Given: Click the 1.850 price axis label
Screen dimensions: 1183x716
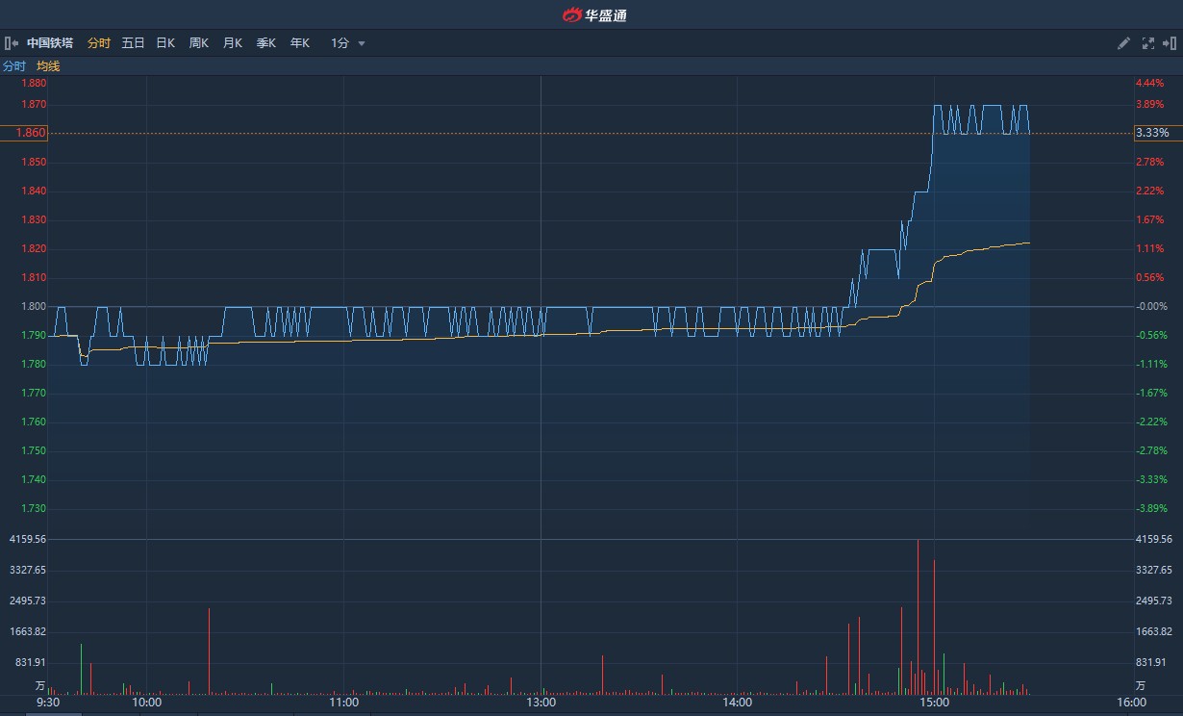Looking at the screenshot, I should click(x=34, y=162).
